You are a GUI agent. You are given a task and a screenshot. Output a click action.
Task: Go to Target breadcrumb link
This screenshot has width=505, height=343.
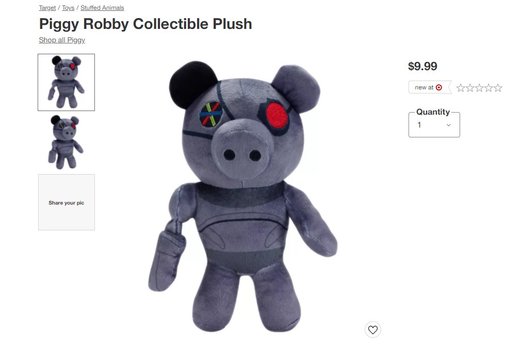(47, 8)
